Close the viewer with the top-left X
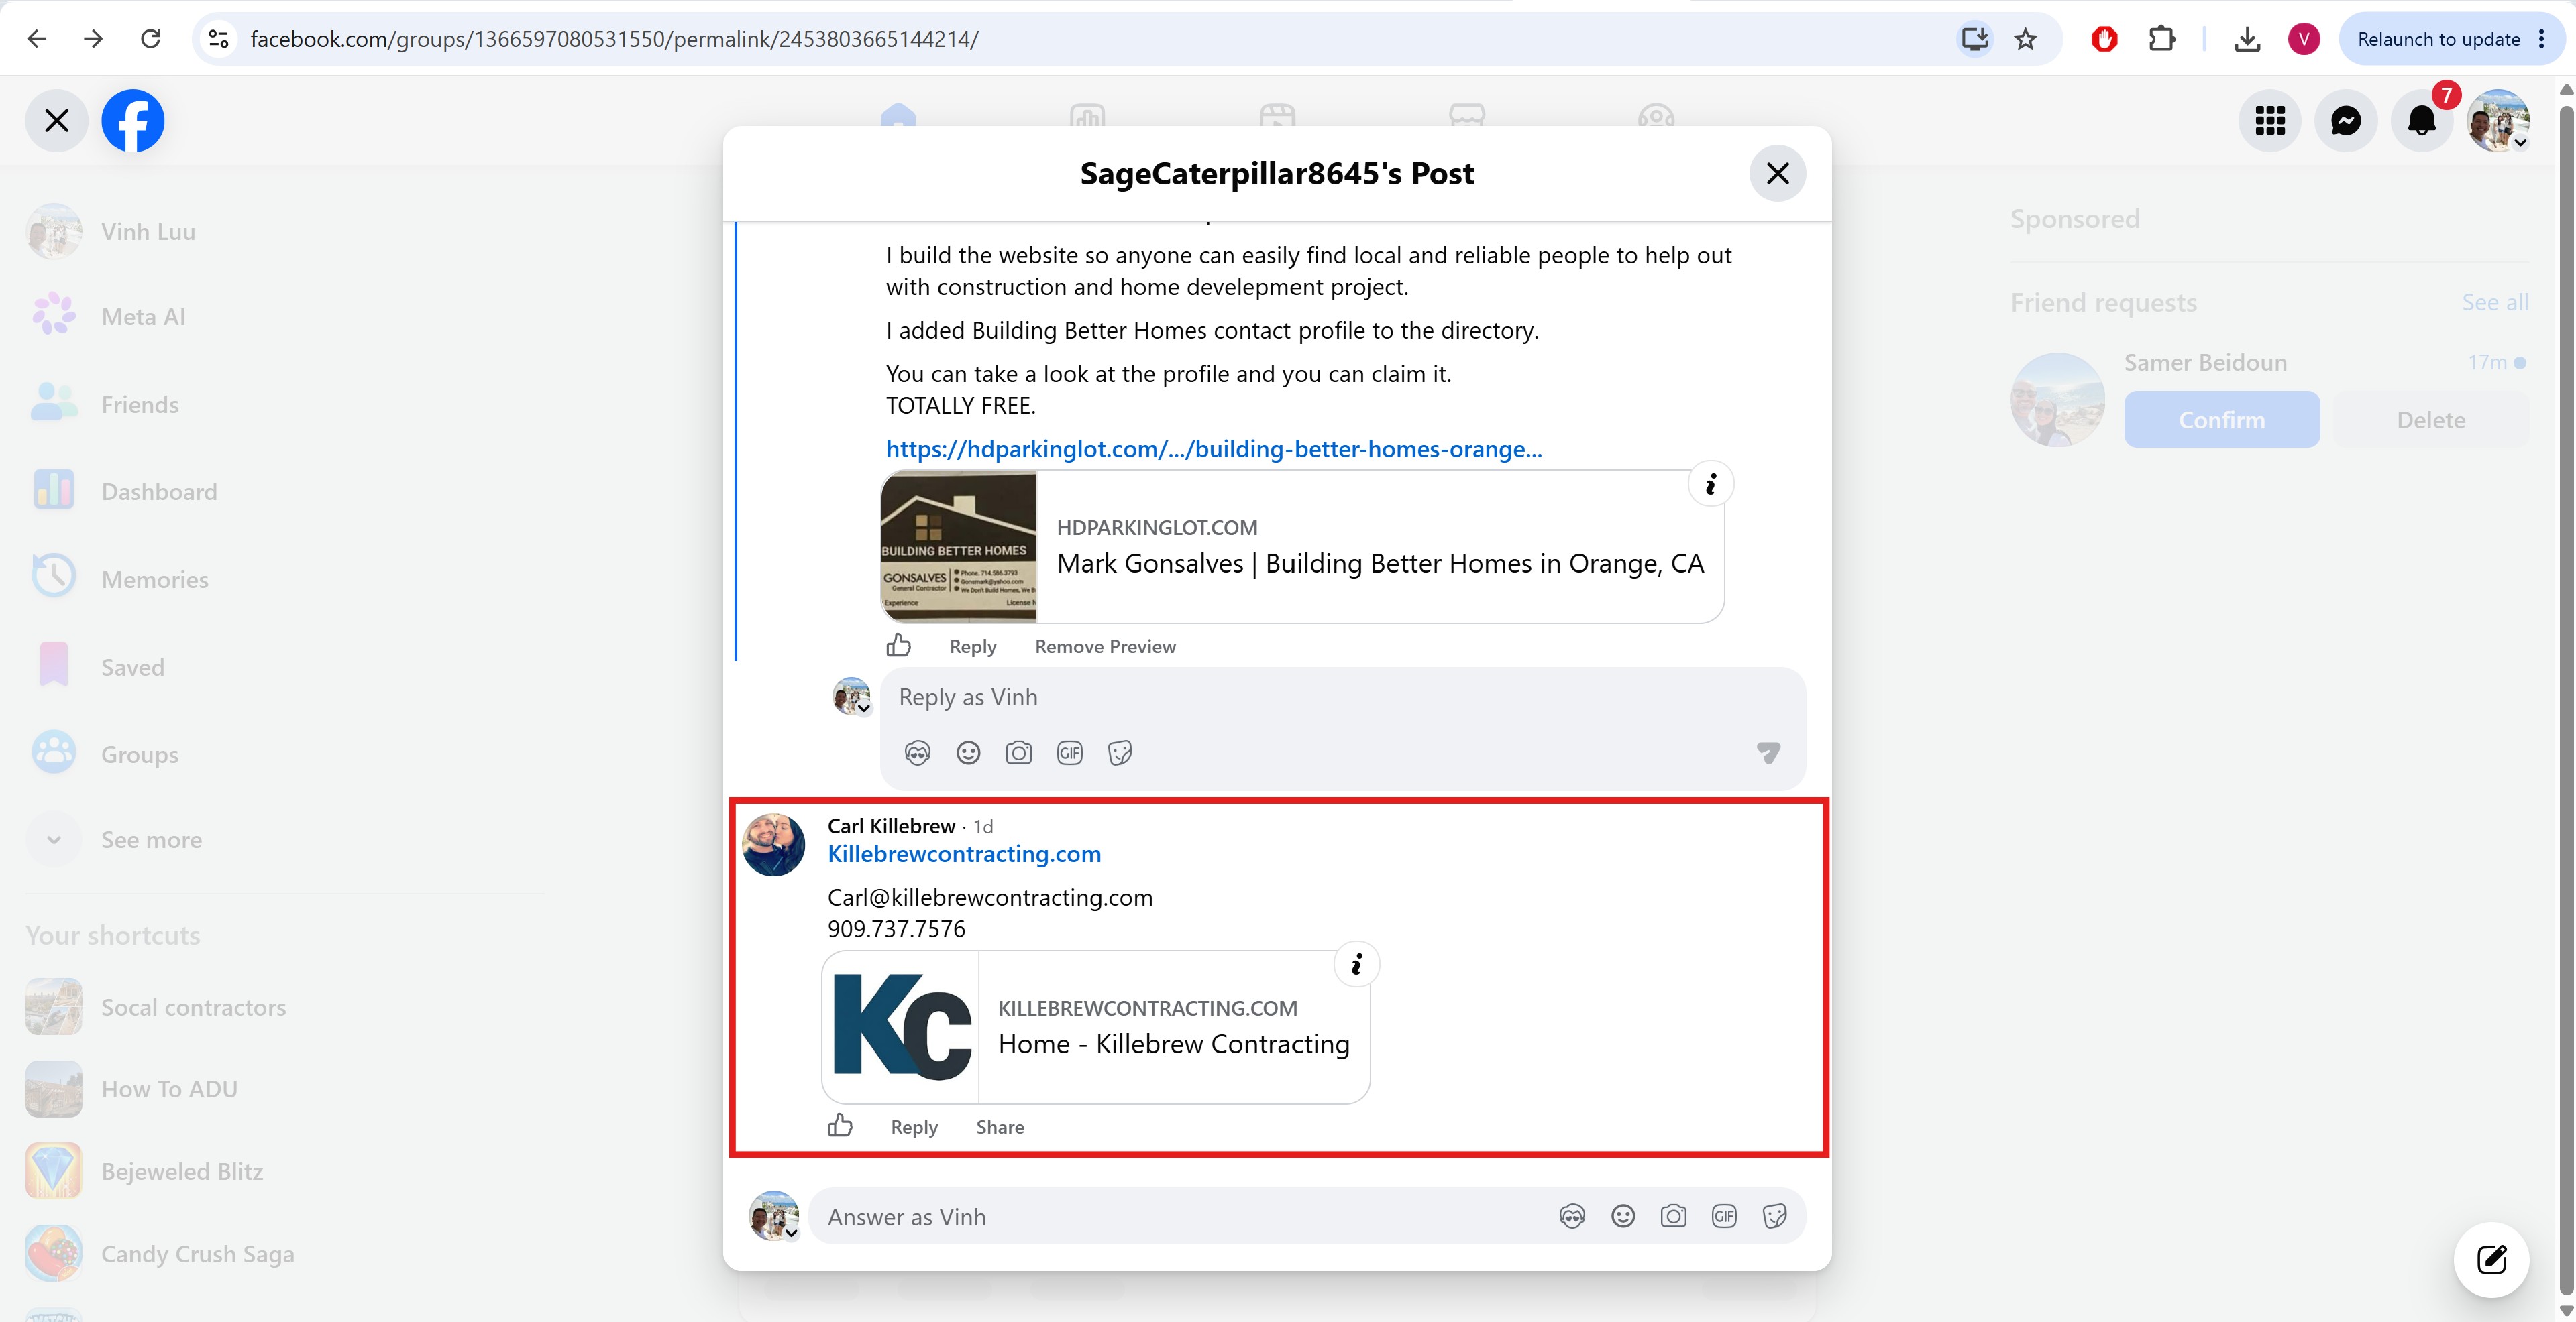The image size is (2576, 1322). [x=57, y=121]
